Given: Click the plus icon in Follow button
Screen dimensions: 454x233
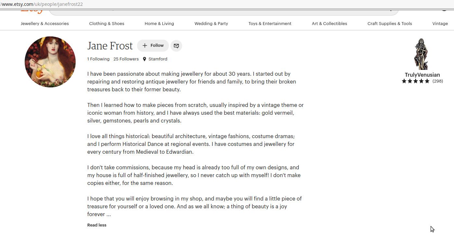Looking at the screenshot, I should pos(145,45).
